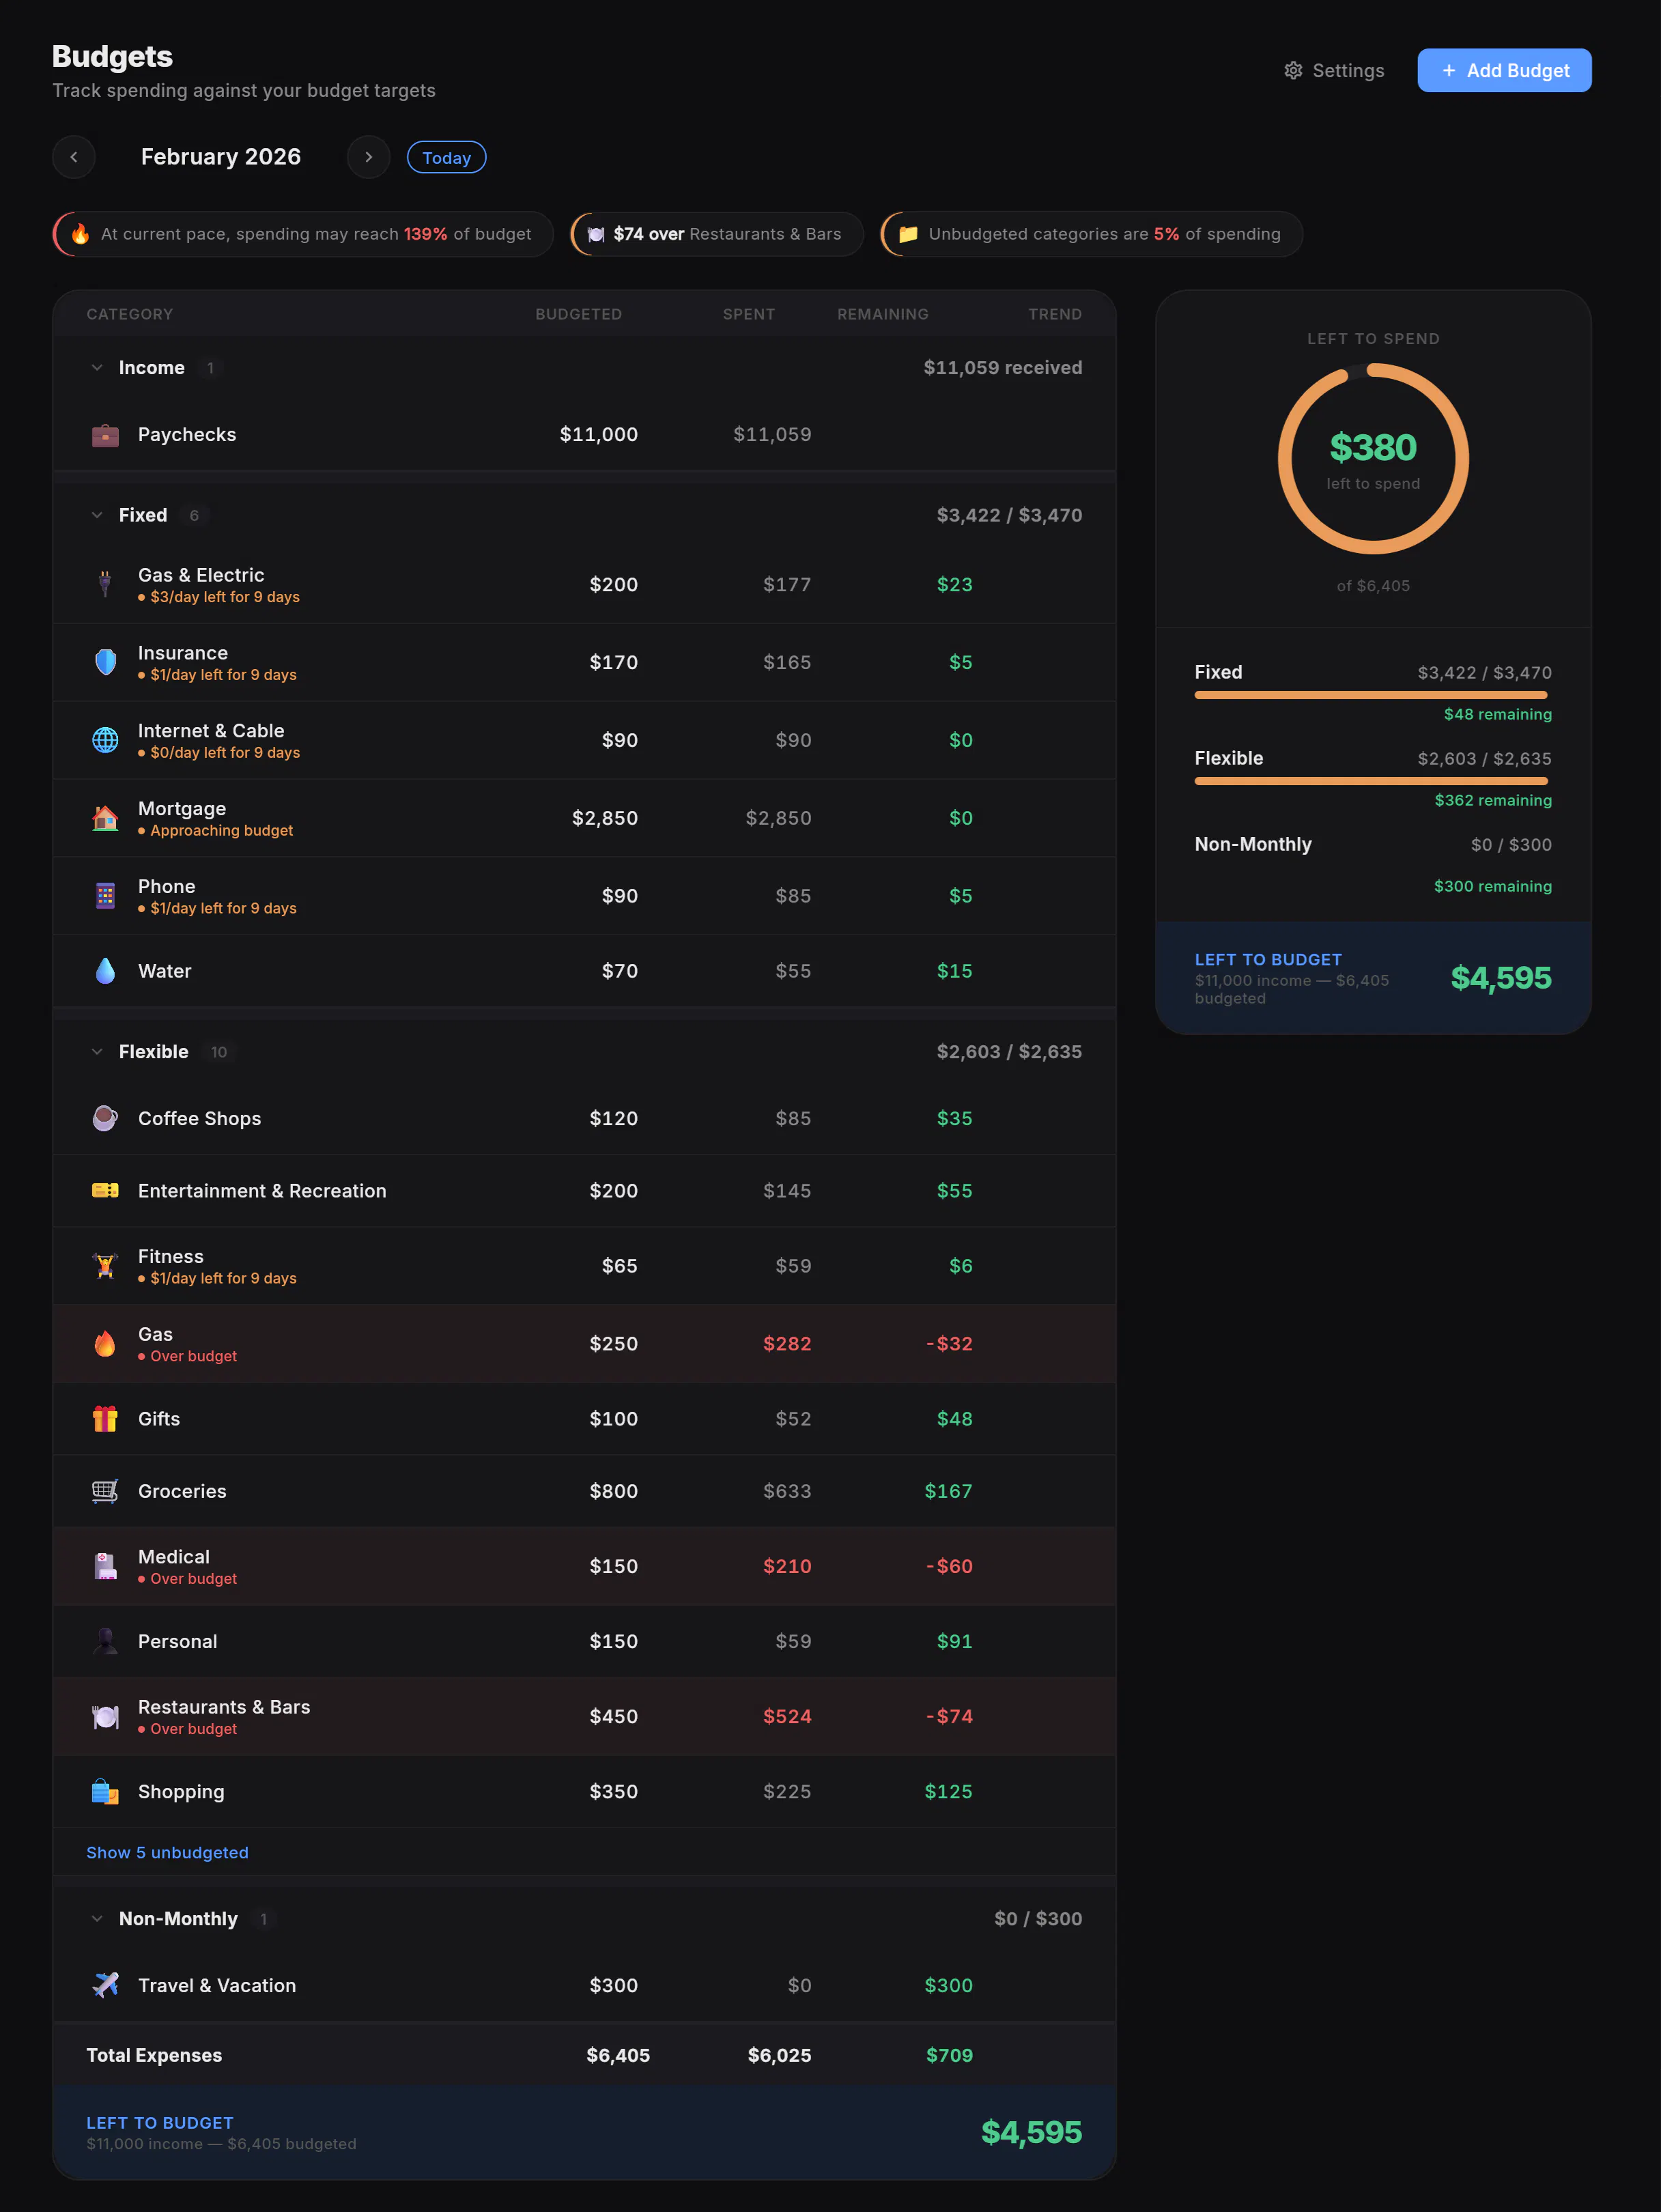Screen dimensions: 1661x2212
Task: Click the Unbudgeted categories 5% chip
Action: [1091, 234]
